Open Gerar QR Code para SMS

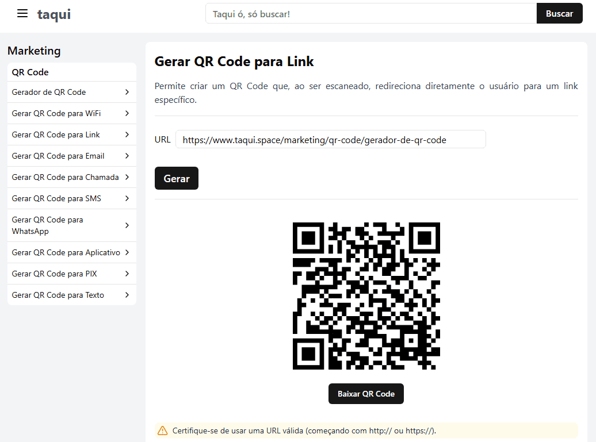tap(72, 199)
